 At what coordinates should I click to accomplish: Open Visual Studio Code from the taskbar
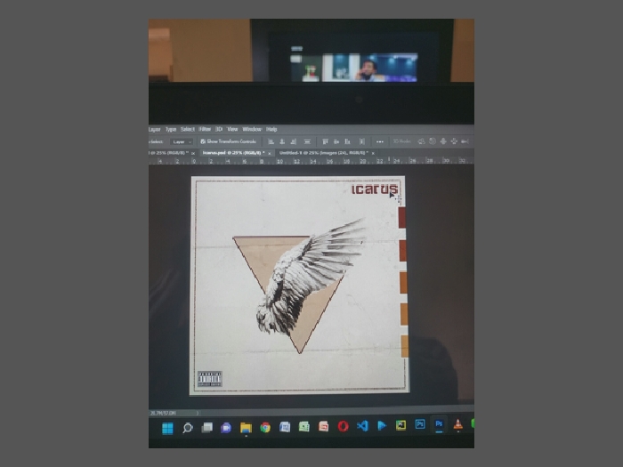tap(362, 426)
